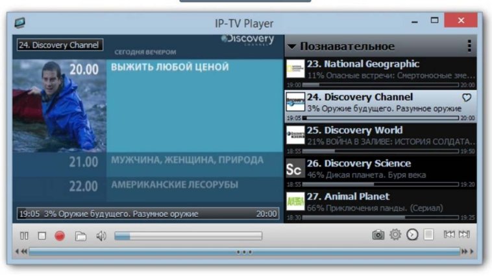492x276 pixels.
Task: Toggle favorite heart on Discovery Channel
Action: (x=467, y=98)
